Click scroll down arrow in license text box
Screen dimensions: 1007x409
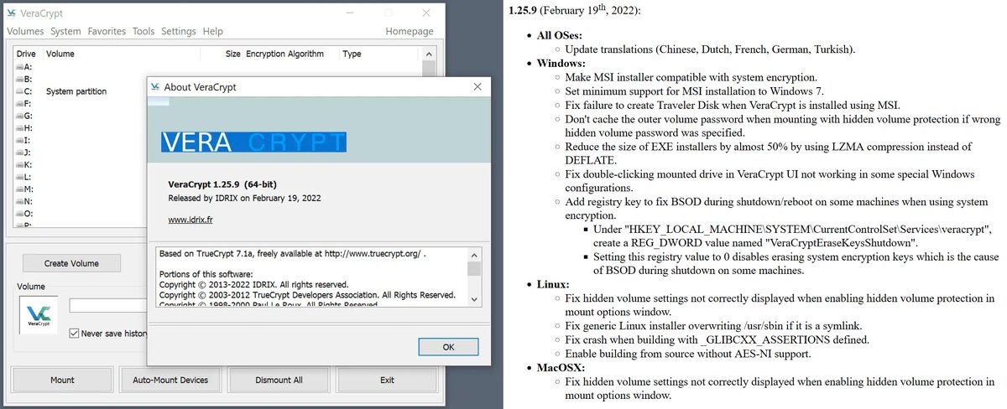tap(474, 299)
